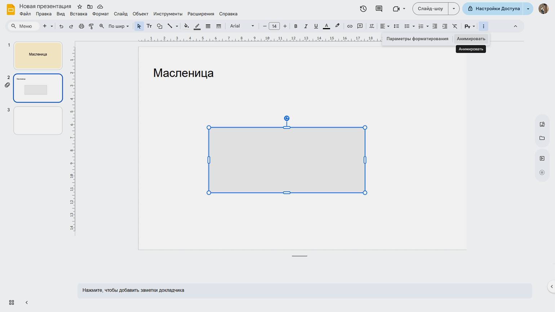Open the Slideshow options dropdown arrow
This screenshot has height=312, width=555.
[x=454, y=9]
